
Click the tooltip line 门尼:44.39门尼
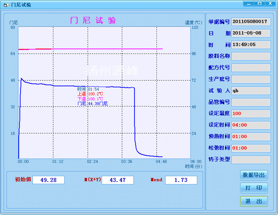[92, 104]
